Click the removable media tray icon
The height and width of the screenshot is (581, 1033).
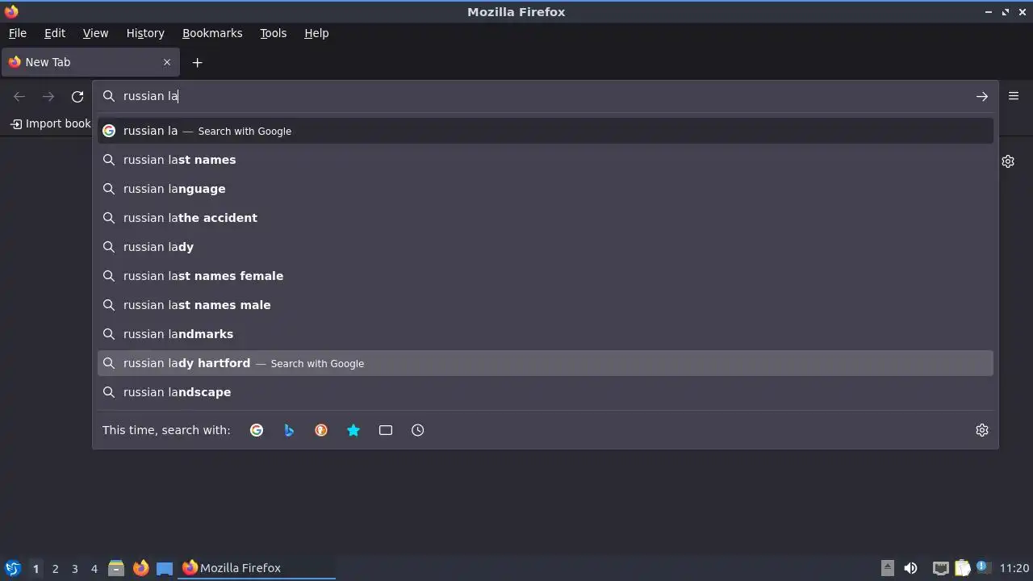click(x=887, y=568)
